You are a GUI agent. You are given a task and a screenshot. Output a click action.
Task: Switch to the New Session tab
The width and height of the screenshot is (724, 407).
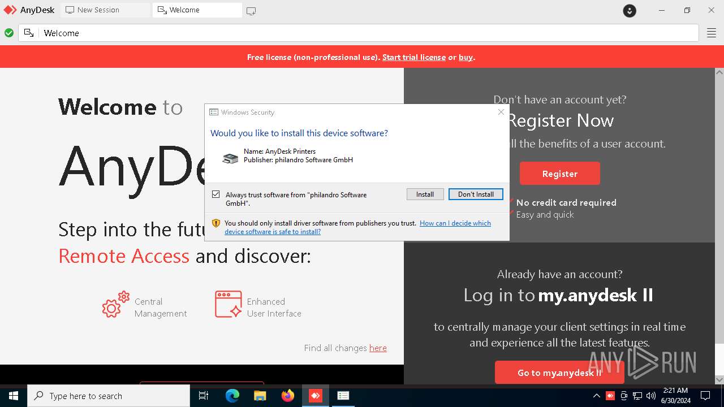point(105,10)
